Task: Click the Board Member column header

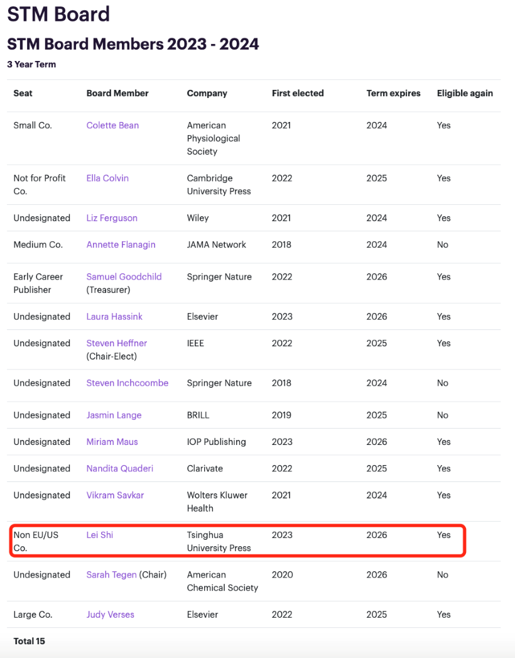Action: coord(117,93)
